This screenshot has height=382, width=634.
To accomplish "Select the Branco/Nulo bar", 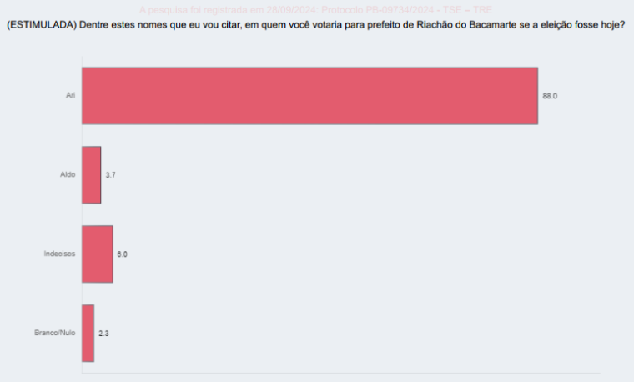I will [x=88, y=333].
